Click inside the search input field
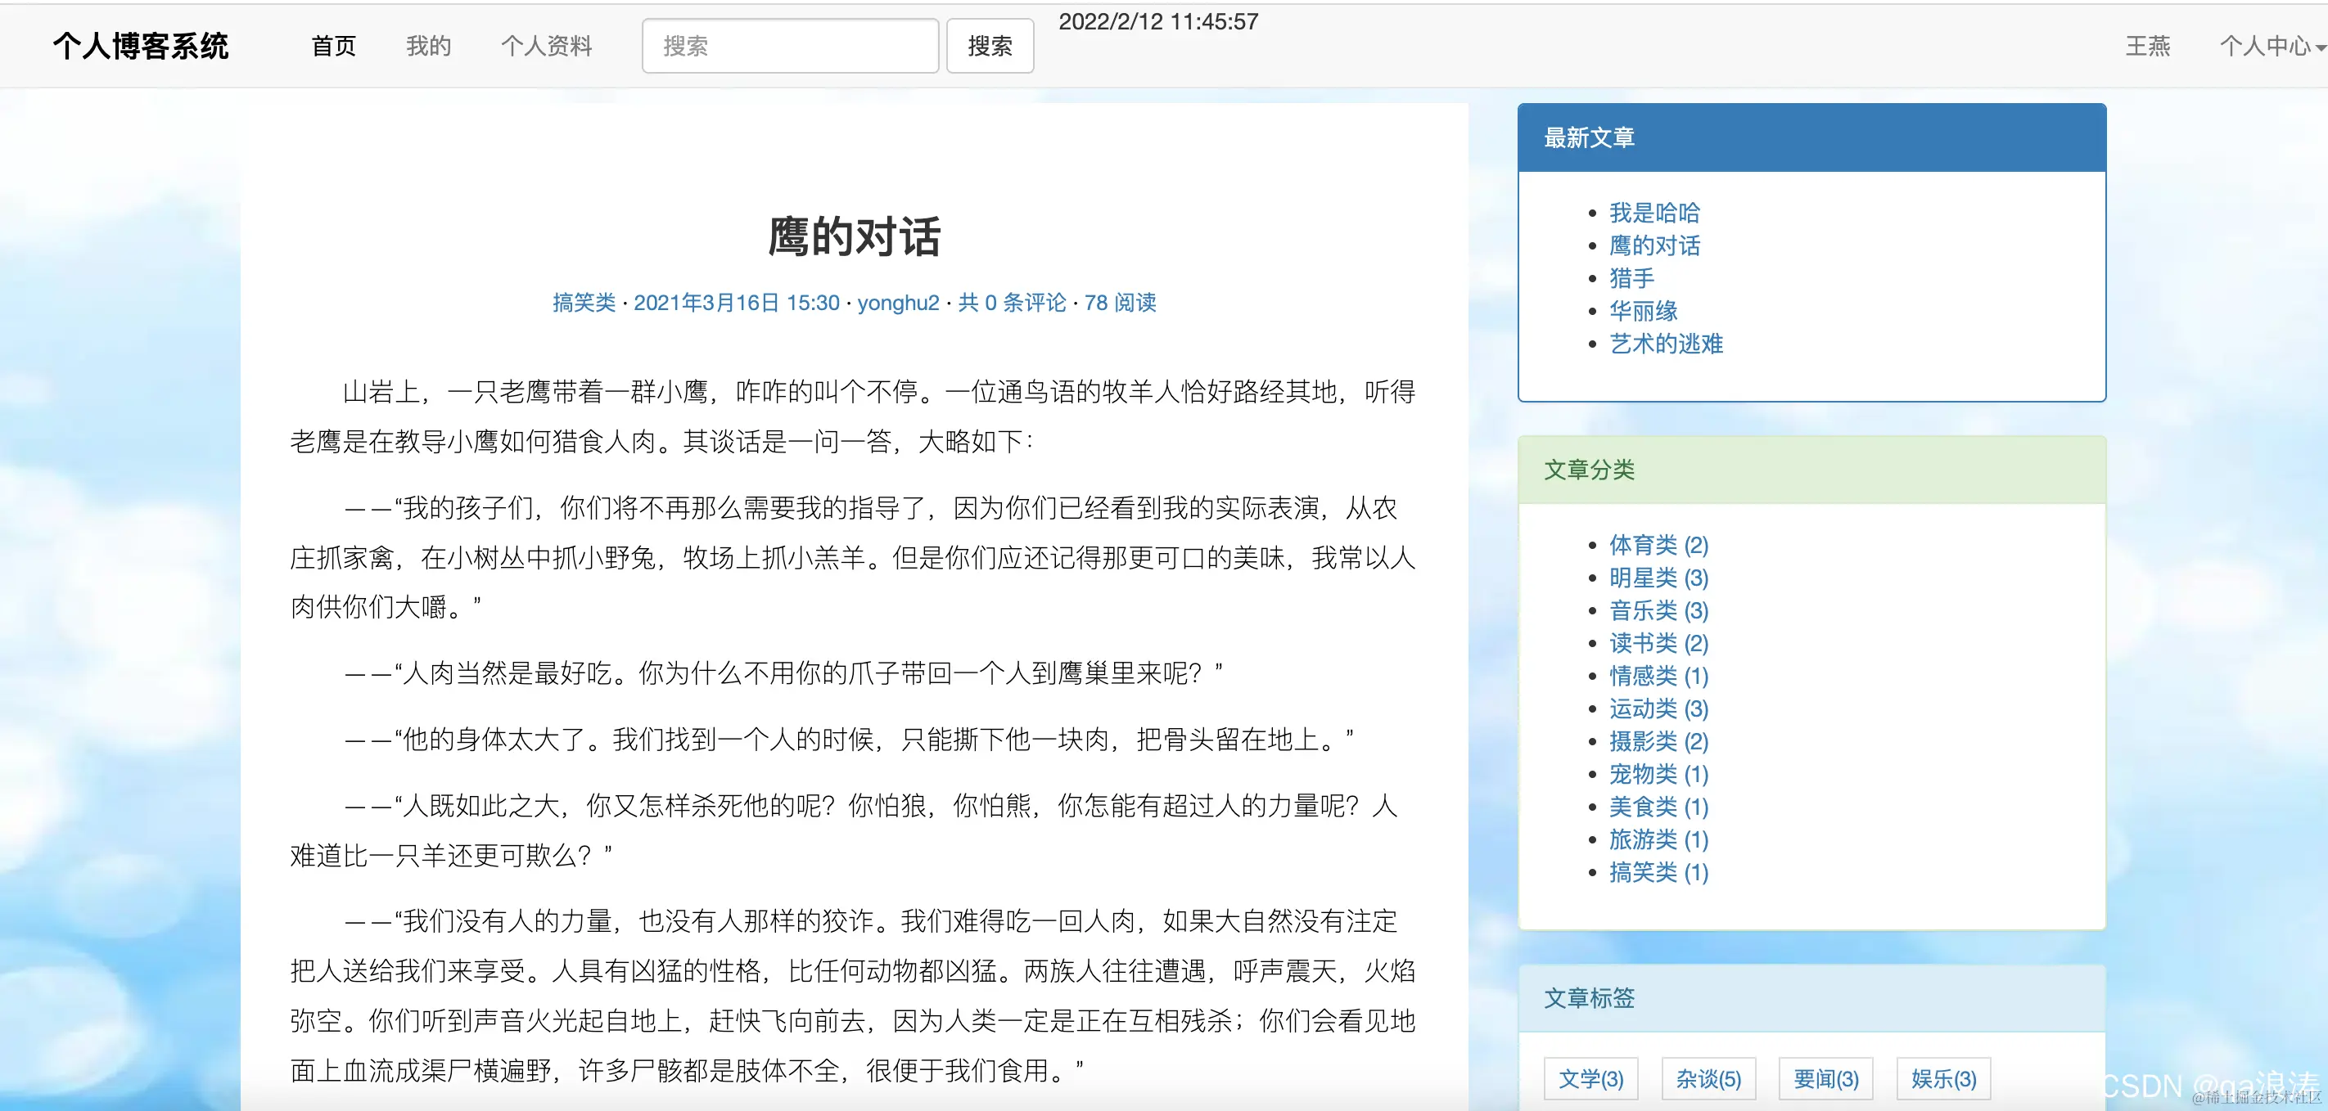Screen dimensions: 2328x1111 (790, 45)
